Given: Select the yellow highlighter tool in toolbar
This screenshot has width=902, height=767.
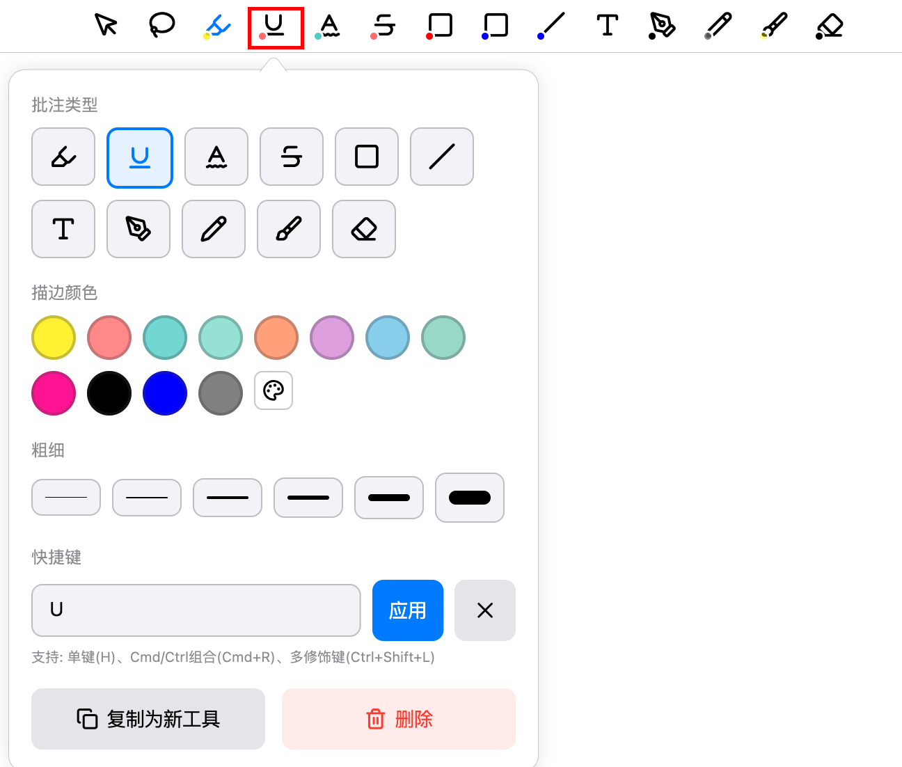Looking at the screenshot, I should pyautogui.click(x=218, y=26).
